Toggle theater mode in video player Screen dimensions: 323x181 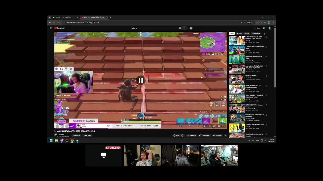(x=219, y=126)
